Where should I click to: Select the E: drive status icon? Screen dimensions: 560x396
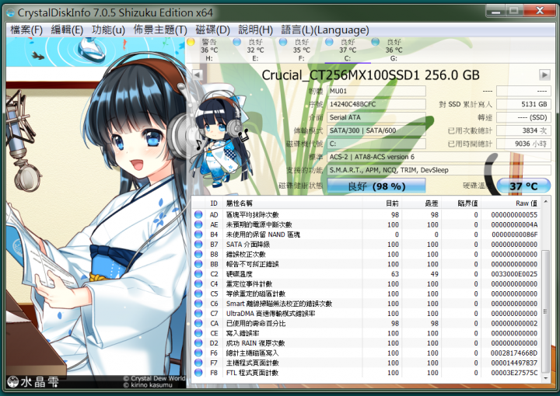(236, 42)
